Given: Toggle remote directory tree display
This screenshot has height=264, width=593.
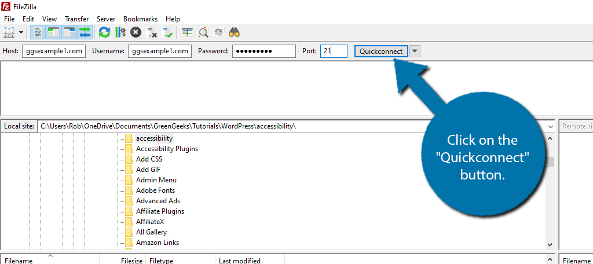Looking at the screenshot, I should click(x=69, y=32).
